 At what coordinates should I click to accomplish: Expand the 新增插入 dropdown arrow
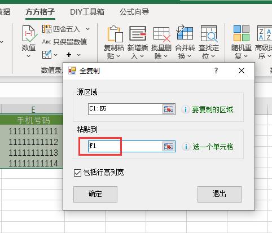pyautogui.click(x=142, y=56)
